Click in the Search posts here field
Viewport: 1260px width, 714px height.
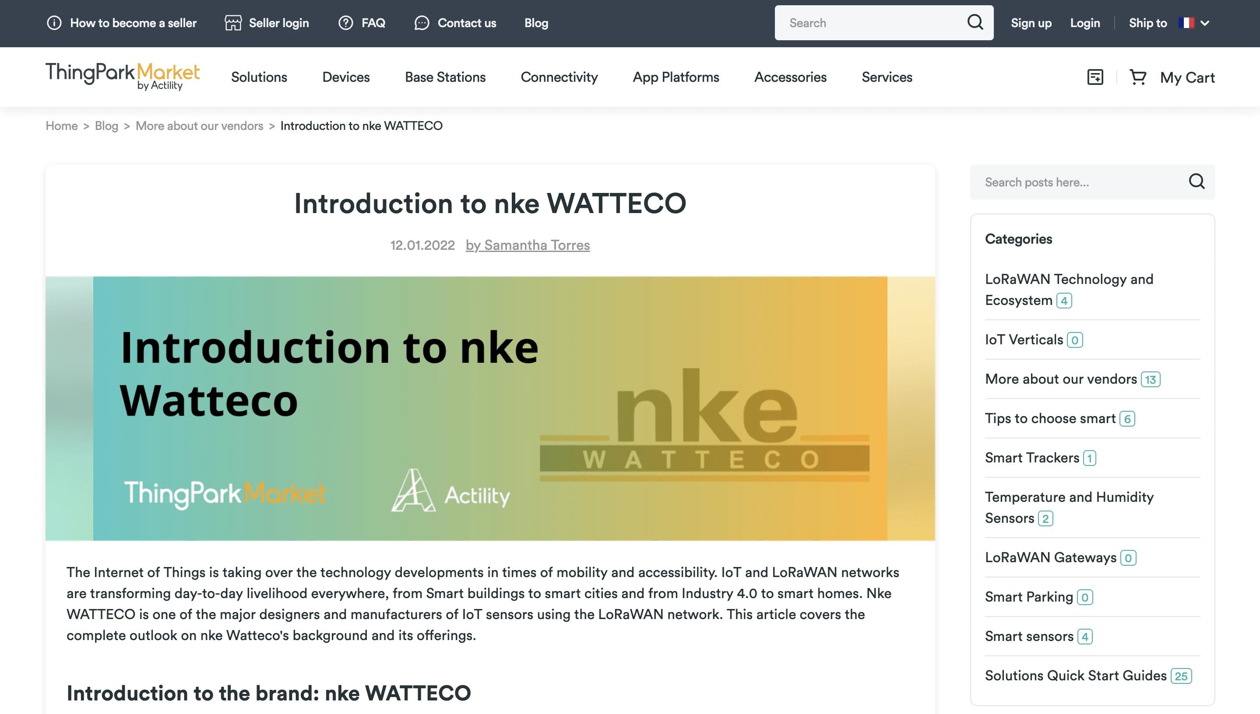[x=1080, y=182]
